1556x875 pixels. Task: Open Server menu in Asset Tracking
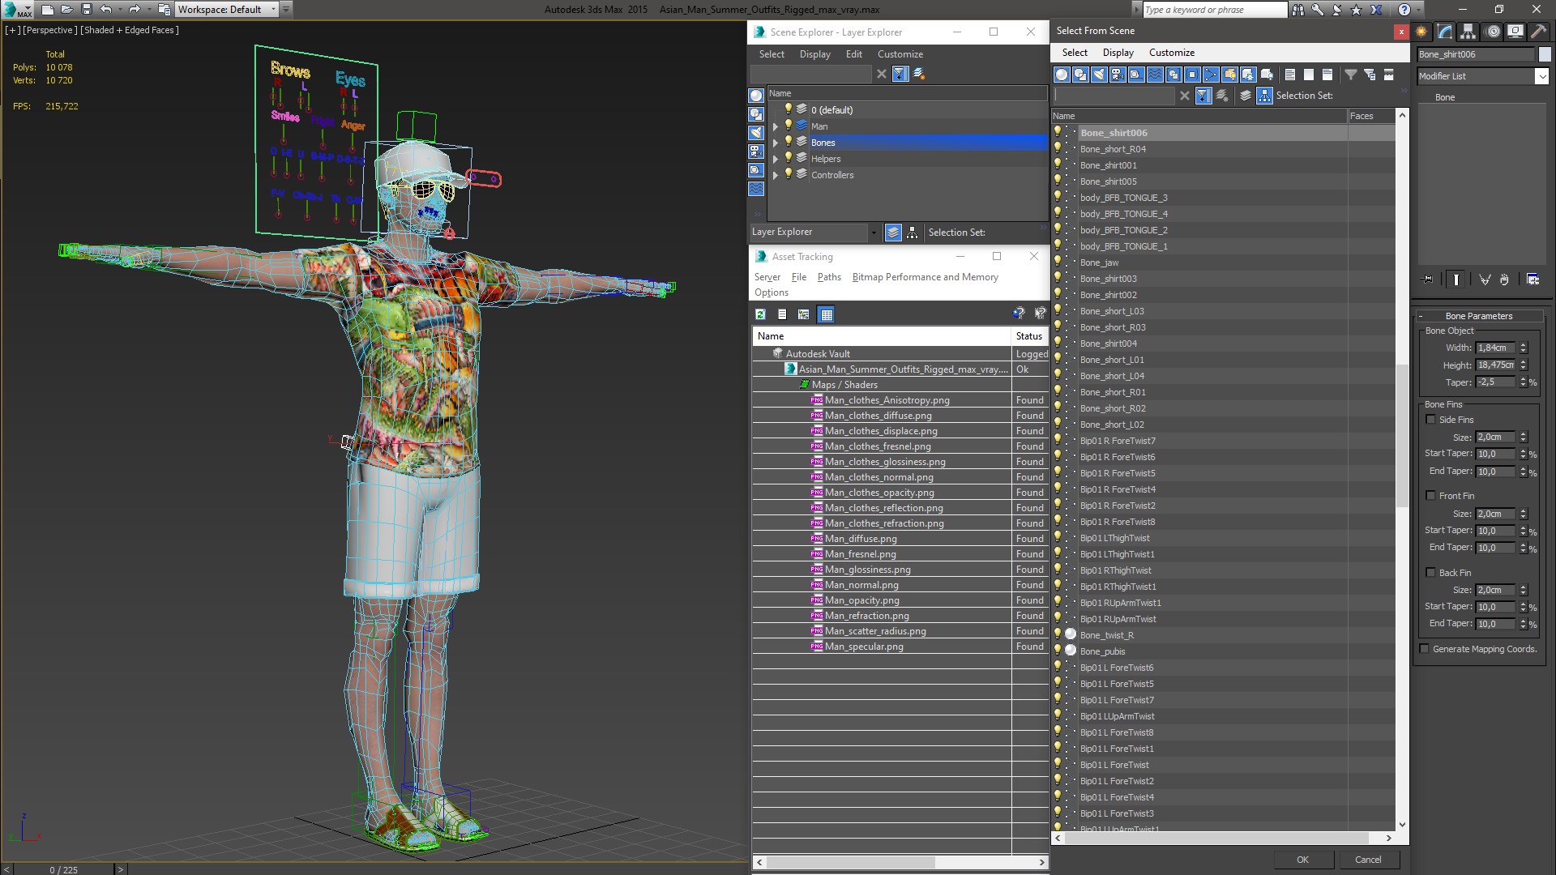pyautogui.click(x=767, y=277)
